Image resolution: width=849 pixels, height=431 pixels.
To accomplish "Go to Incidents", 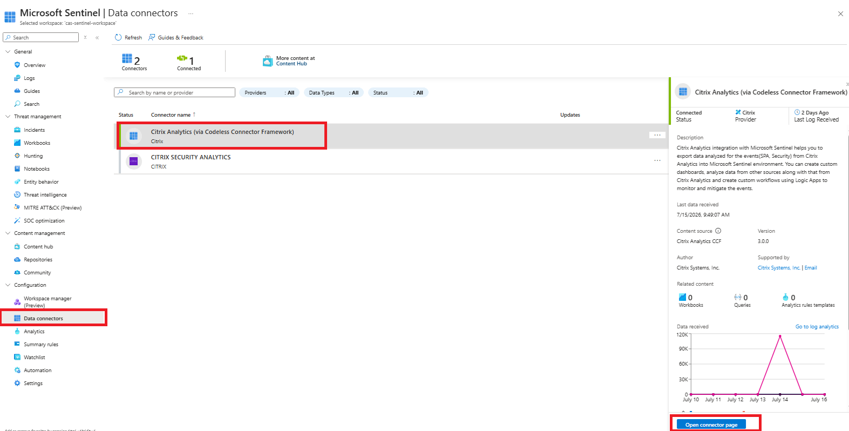I will coord(34,130).
